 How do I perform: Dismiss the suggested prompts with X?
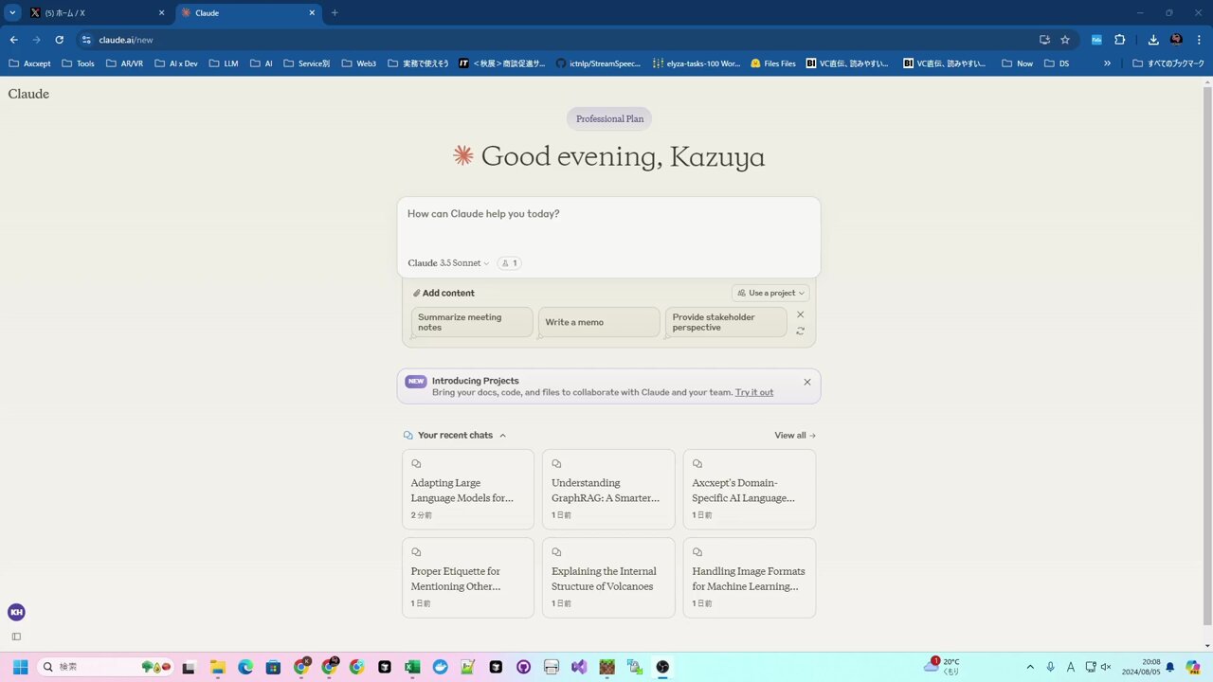pos(801,314)
